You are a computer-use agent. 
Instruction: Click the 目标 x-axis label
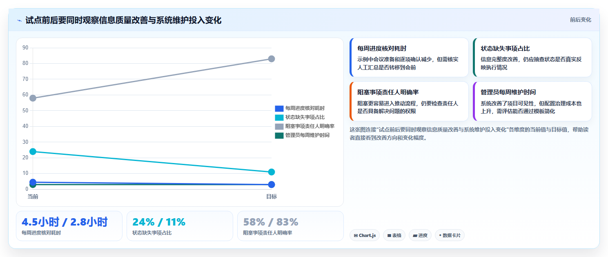[x=272, y=197]
